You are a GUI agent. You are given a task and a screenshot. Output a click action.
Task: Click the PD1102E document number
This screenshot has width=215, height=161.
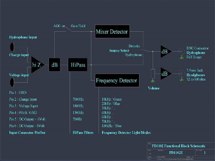pos(176,153)
